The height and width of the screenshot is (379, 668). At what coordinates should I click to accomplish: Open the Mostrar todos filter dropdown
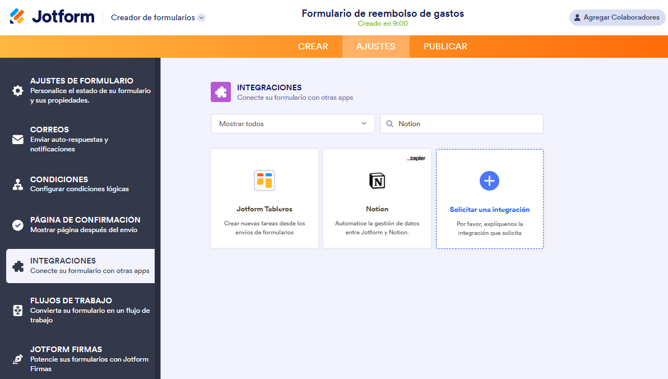(293, 124)
